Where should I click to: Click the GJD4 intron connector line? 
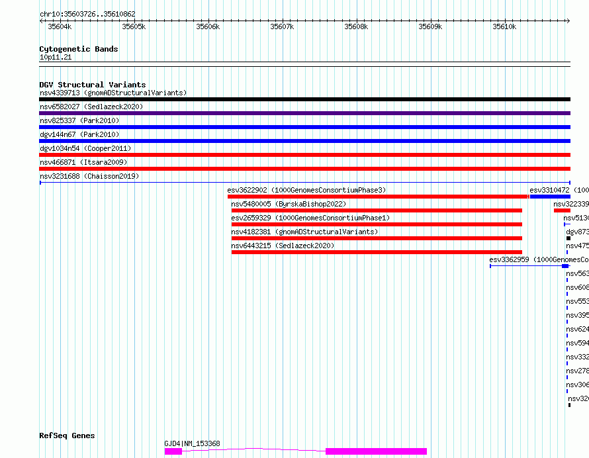click(253, 449)
